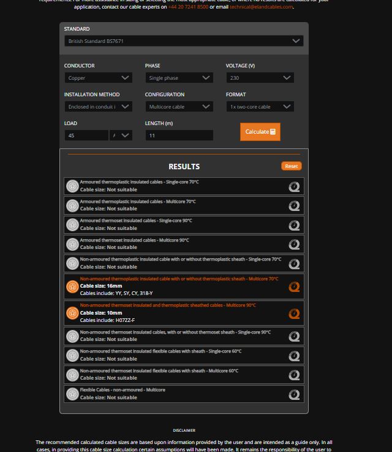Expand the Installation Method dropdown

pos(98,107)
